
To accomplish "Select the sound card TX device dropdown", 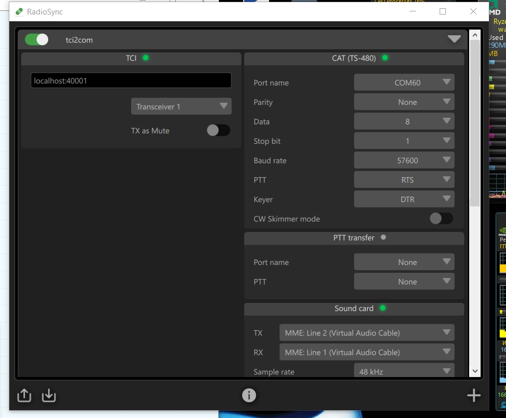I will click(367, 333).
